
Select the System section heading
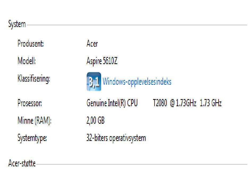pos(17,24)
